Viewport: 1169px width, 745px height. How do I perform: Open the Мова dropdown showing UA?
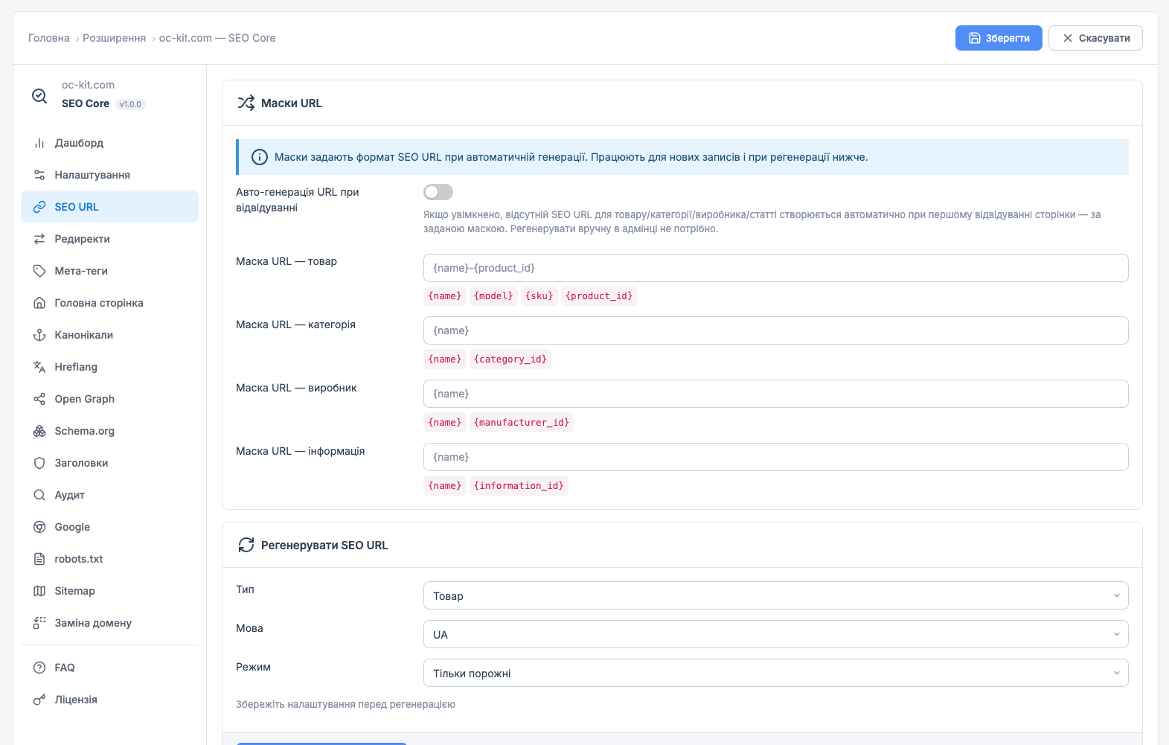pyautogui.click(x=775, y=634)
